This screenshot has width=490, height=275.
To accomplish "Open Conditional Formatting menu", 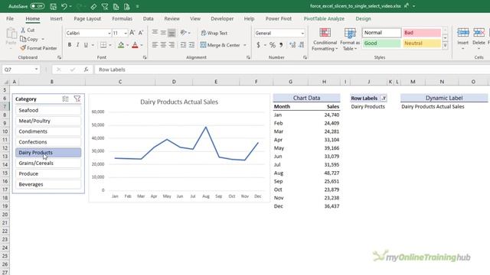I will click(x=325, y=39).
